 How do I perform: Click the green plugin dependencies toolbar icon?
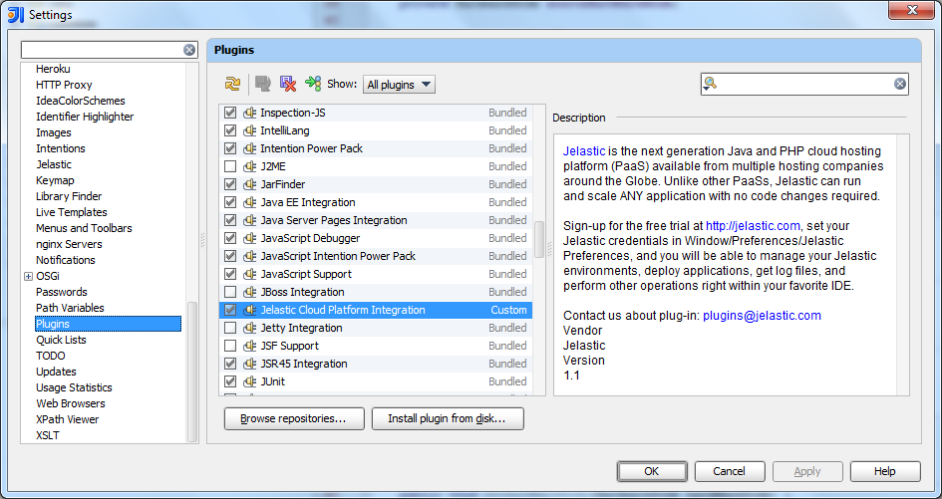pyautogui.click(x=313, y=85)
